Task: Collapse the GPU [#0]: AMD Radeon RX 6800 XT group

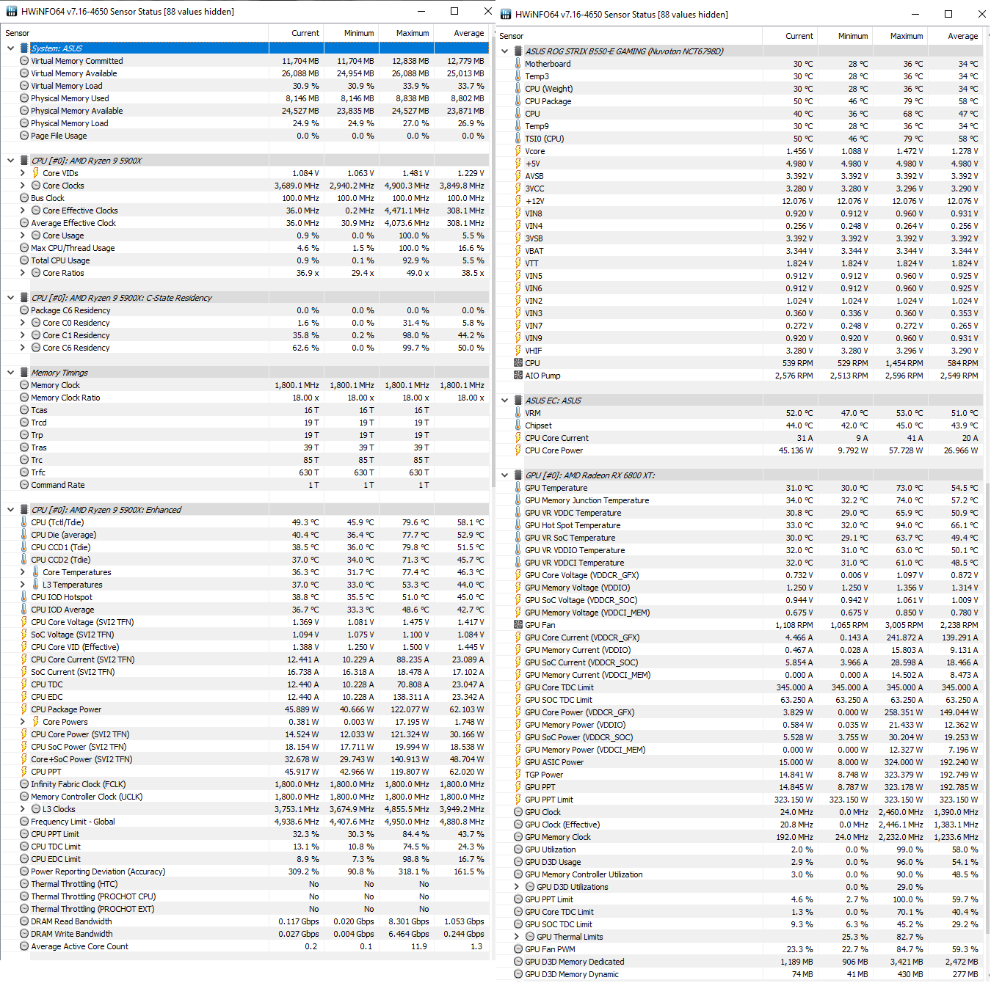Action: (505, 475)
